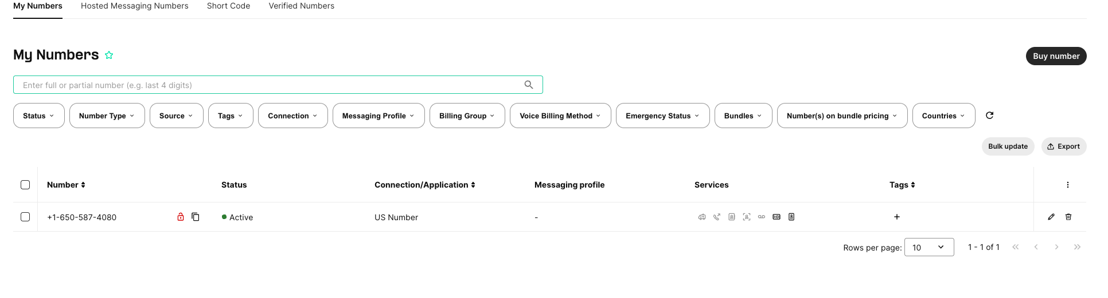The width and height of the screenshot is (1108, 298).
Task: Focus the number search input field
Action: click(278, 85)
